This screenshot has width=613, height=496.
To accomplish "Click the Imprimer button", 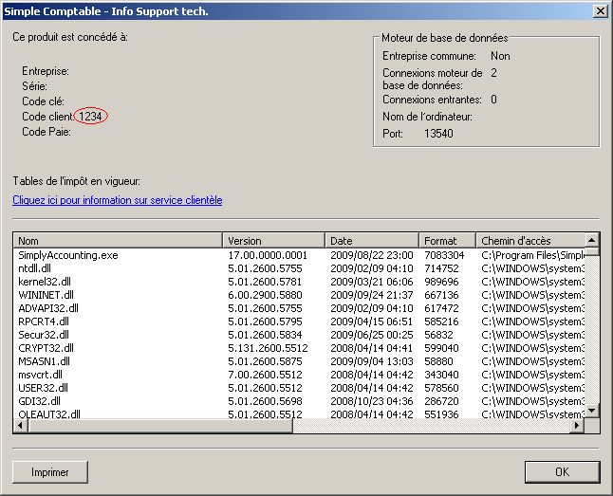I will [x=50, y=472].
